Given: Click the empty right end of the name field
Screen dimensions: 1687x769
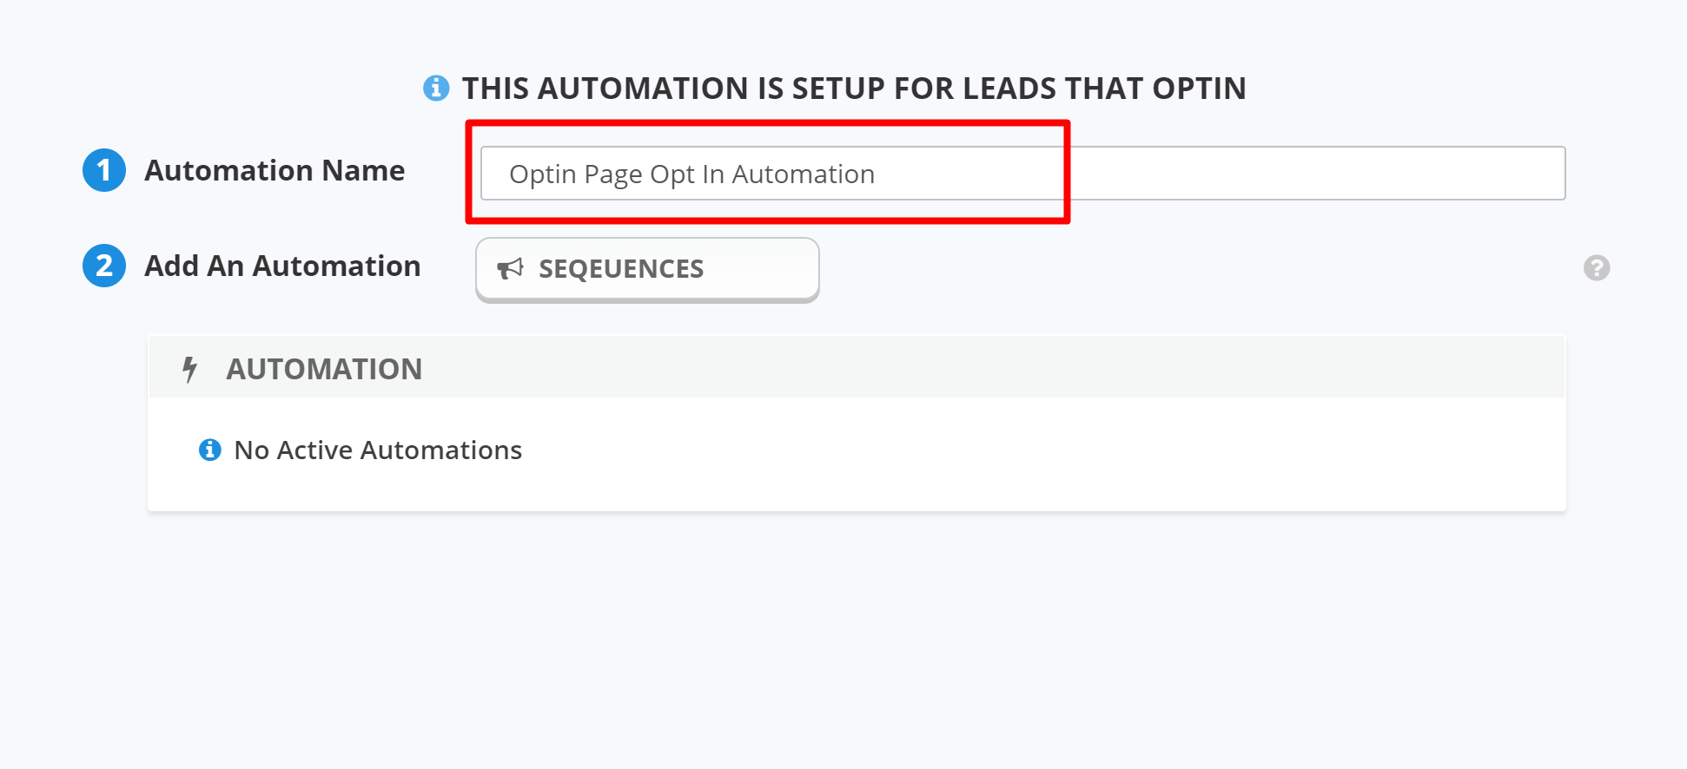Looking at the screenshot, I should 1390,174.
